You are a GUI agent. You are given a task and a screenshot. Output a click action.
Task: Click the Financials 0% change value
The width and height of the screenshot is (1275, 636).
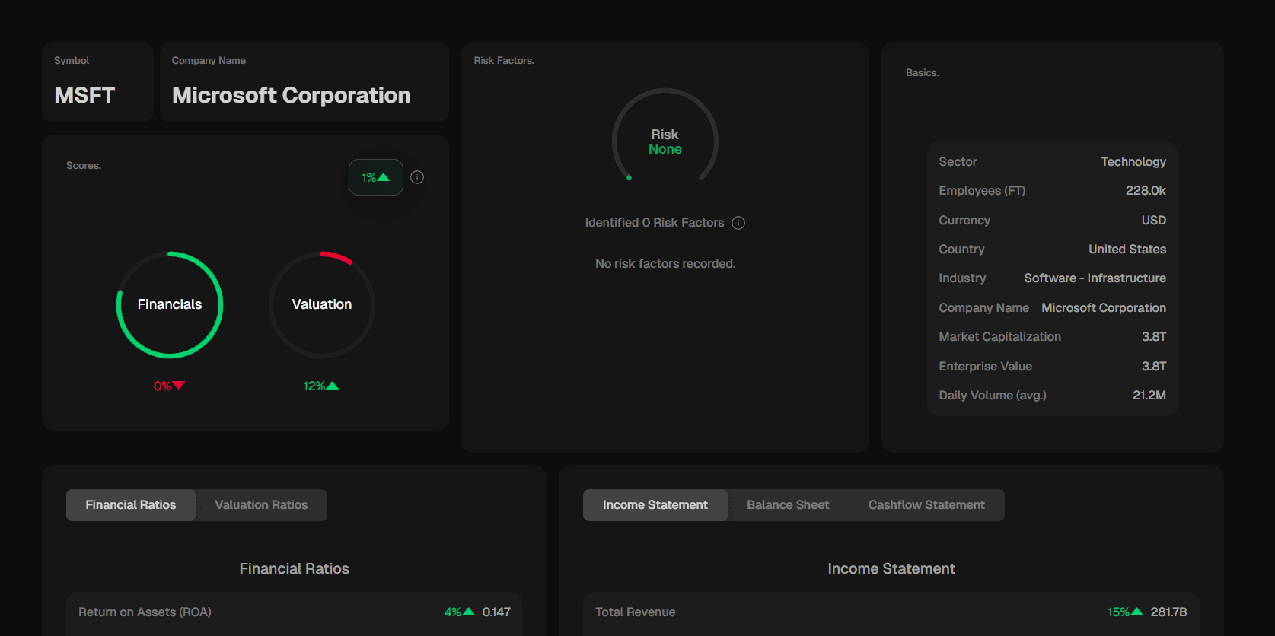(x=162, y=386)
